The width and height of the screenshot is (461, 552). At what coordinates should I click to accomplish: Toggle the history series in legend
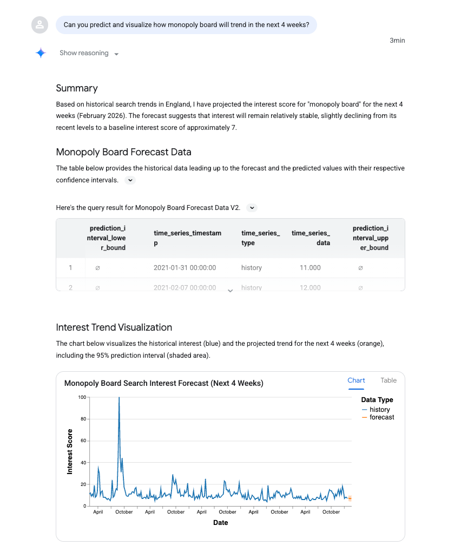coord(379,410)
